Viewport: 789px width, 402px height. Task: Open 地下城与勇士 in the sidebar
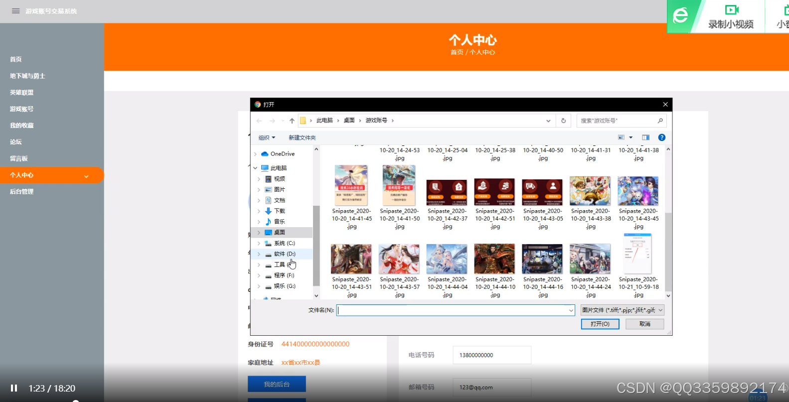tap(27, 76)
